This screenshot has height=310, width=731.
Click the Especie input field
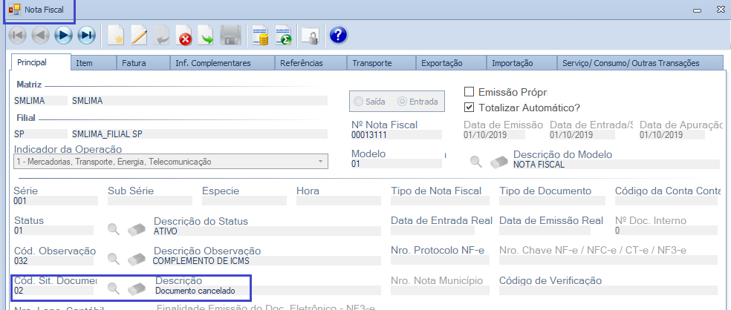coord(244,201)
